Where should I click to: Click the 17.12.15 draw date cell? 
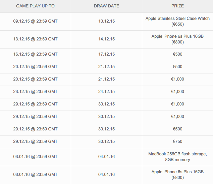click(107, 54)
